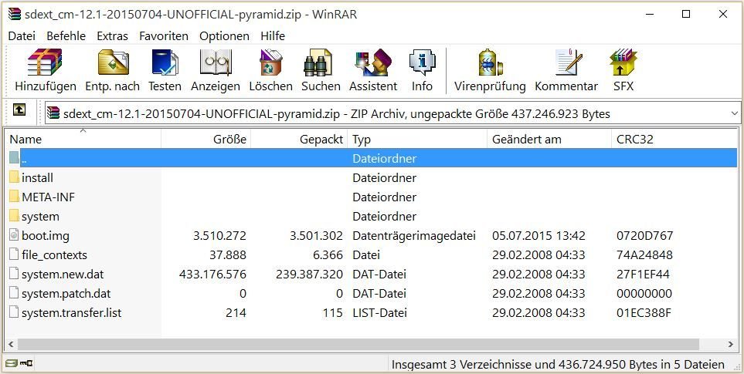The image size is (744, 374).
Task: Click the key password icon in status bar
Action: 25,363
